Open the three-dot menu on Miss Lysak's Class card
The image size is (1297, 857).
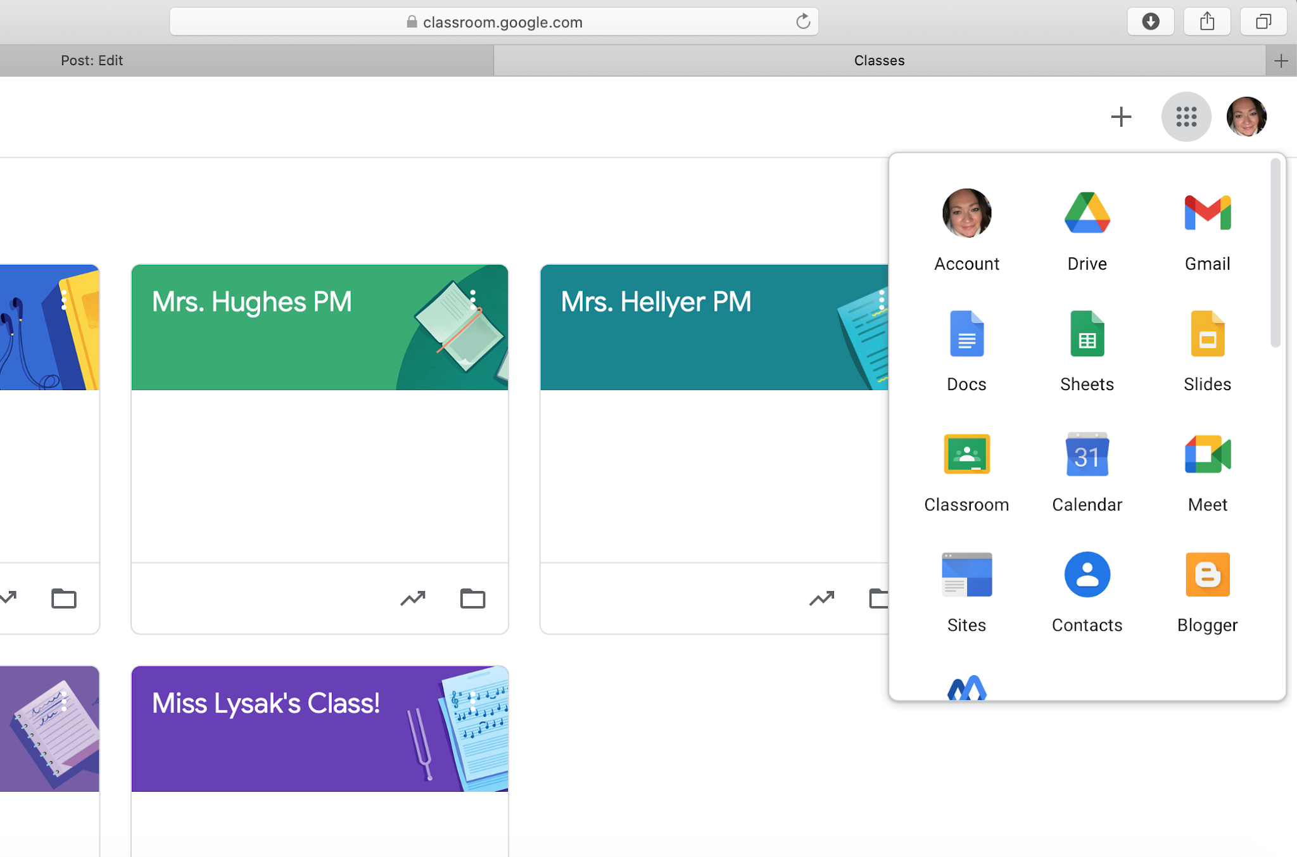(473, 702)
